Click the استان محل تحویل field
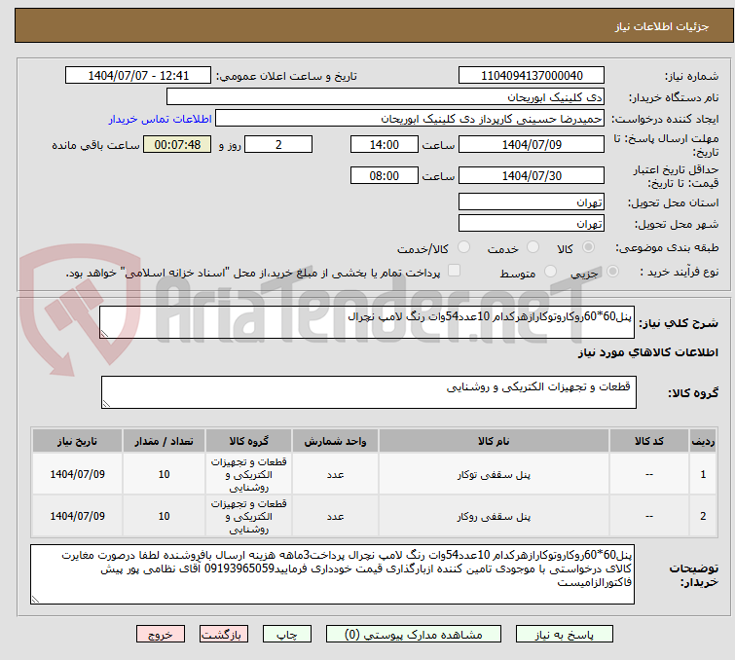 tap(532, 202)
